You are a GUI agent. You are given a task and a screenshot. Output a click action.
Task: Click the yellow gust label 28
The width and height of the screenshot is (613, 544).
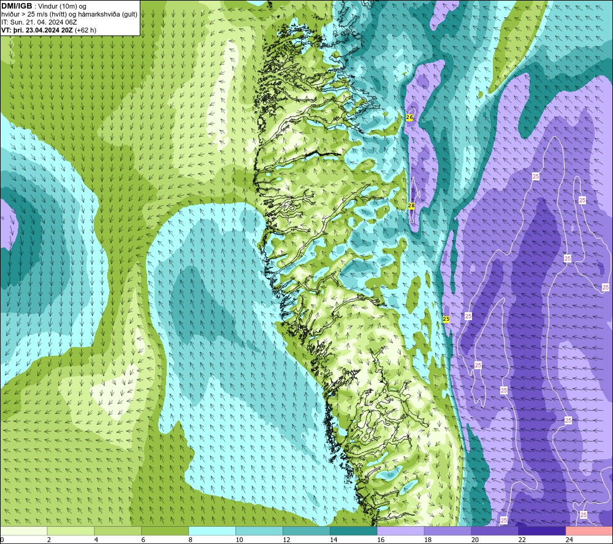click(411, 205)
